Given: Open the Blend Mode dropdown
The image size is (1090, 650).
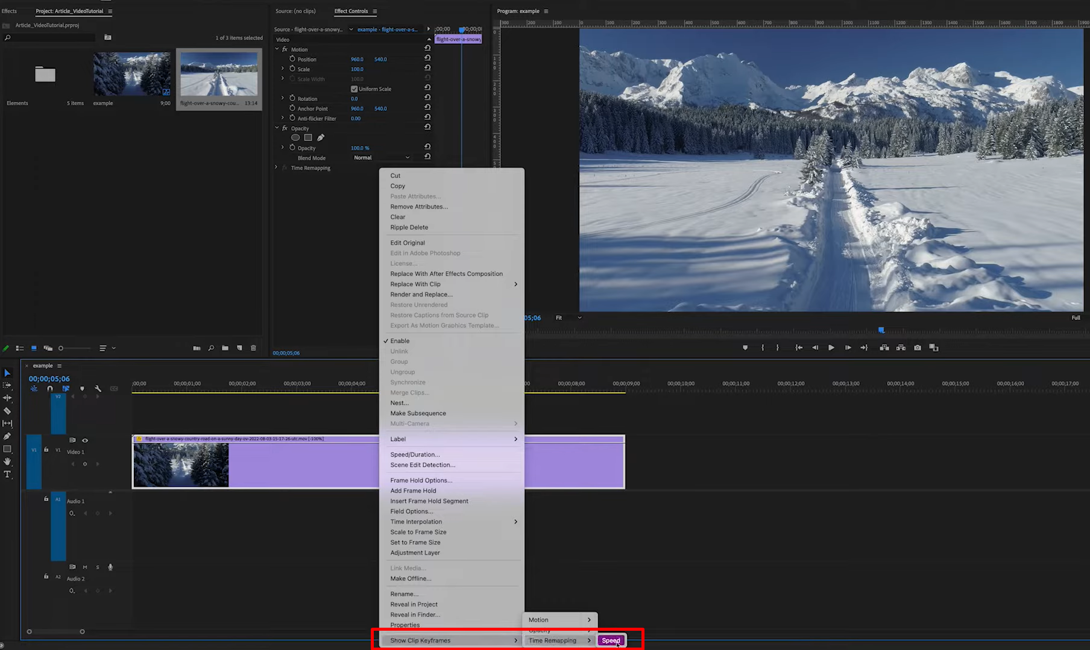Looking at the screenshot, I should (x=383, y=157).
